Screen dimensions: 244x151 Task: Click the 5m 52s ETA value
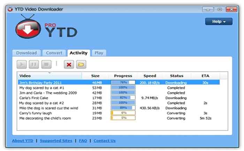206,118
